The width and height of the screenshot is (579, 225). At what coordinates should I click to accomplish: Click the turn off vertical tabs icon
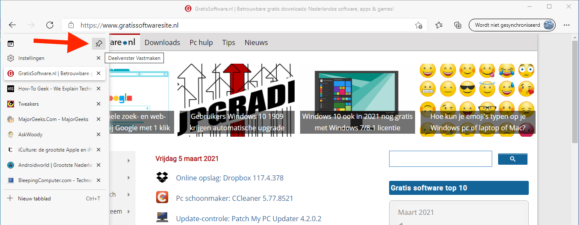pos(11,43)
